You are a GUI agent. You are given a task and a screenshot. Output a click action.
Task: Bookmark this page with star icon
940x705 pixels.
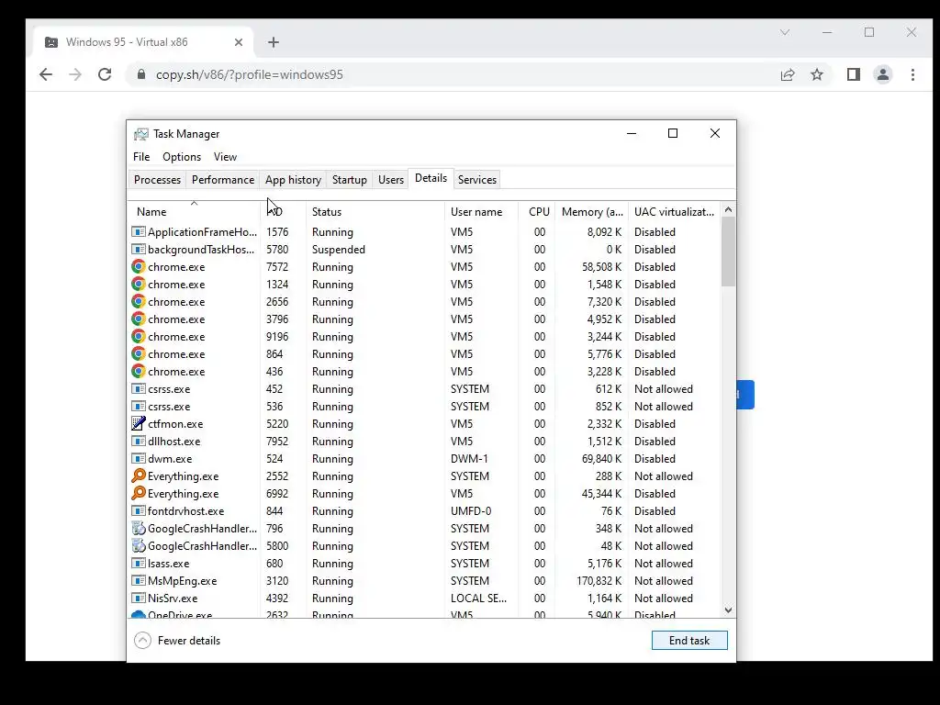click(x=817, y=74)
